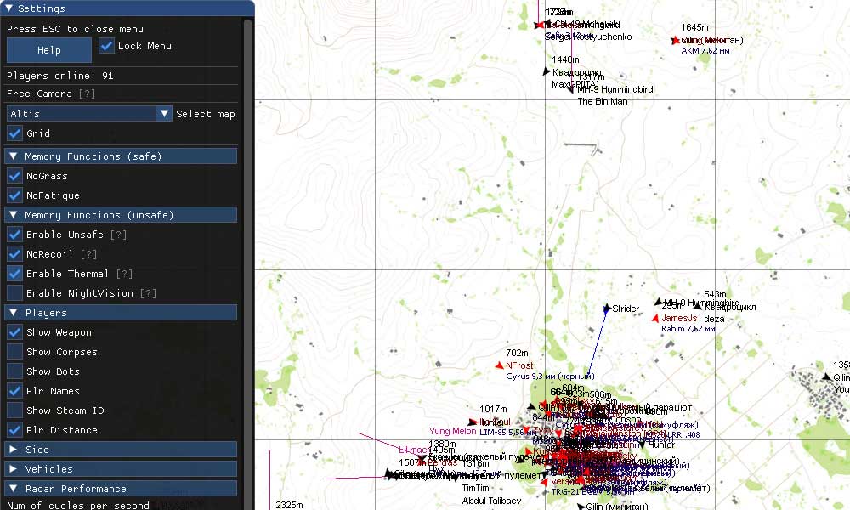Toggle the Show Weapon checkbox

(x=14, y=332)
